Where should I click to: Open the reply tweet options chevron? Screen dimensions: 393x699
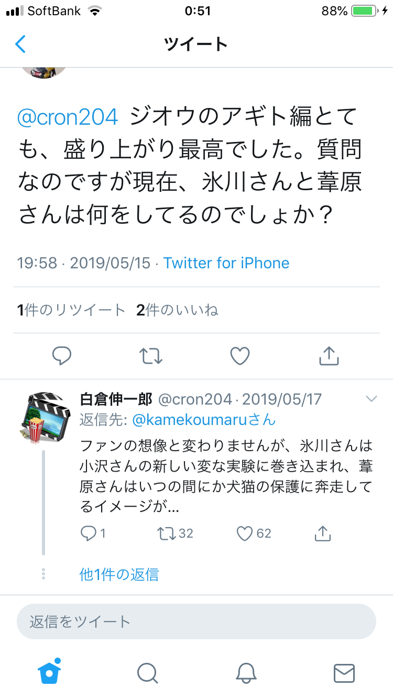click(x=371, y=399)
